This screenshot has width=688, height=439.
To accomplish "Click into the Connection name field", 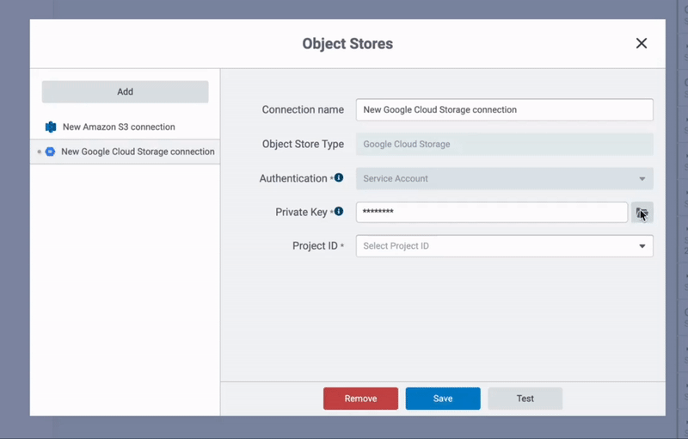I will click(504, 110).
